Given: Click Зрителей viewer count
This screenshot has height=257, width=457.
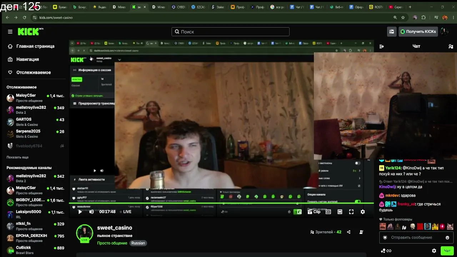Looking at the screenshot, I should pyautogui.click(x=326, y=232).
